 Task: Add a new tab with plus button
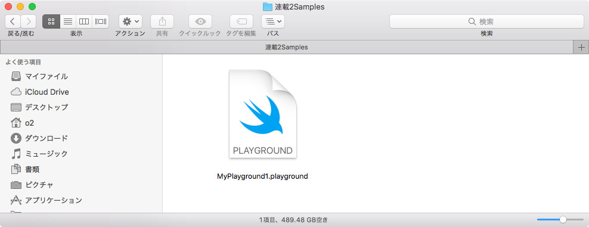tap(581, 47)
